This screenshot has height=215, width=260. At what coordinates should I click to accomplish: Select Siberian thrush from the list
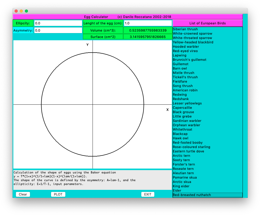[x=185, y=29]
